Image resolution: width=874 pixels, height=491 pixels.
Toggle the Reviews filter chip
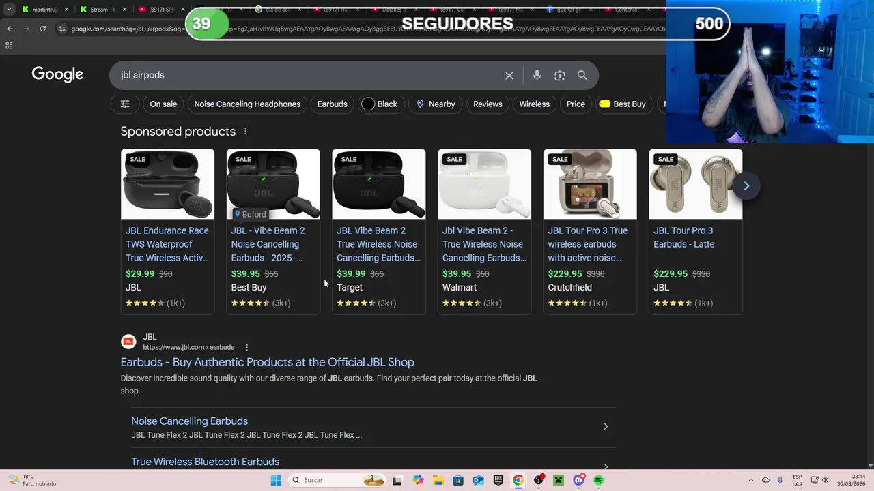click(488, 104)
